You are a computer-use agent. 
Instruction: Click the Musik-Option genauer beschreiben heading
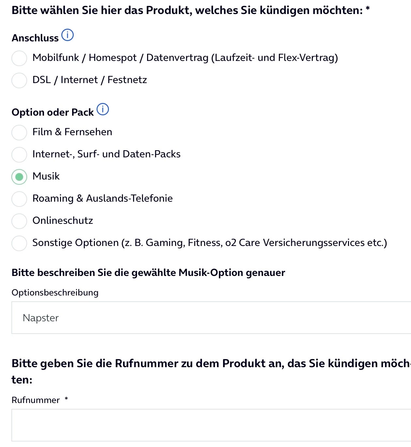pos(148,273)
